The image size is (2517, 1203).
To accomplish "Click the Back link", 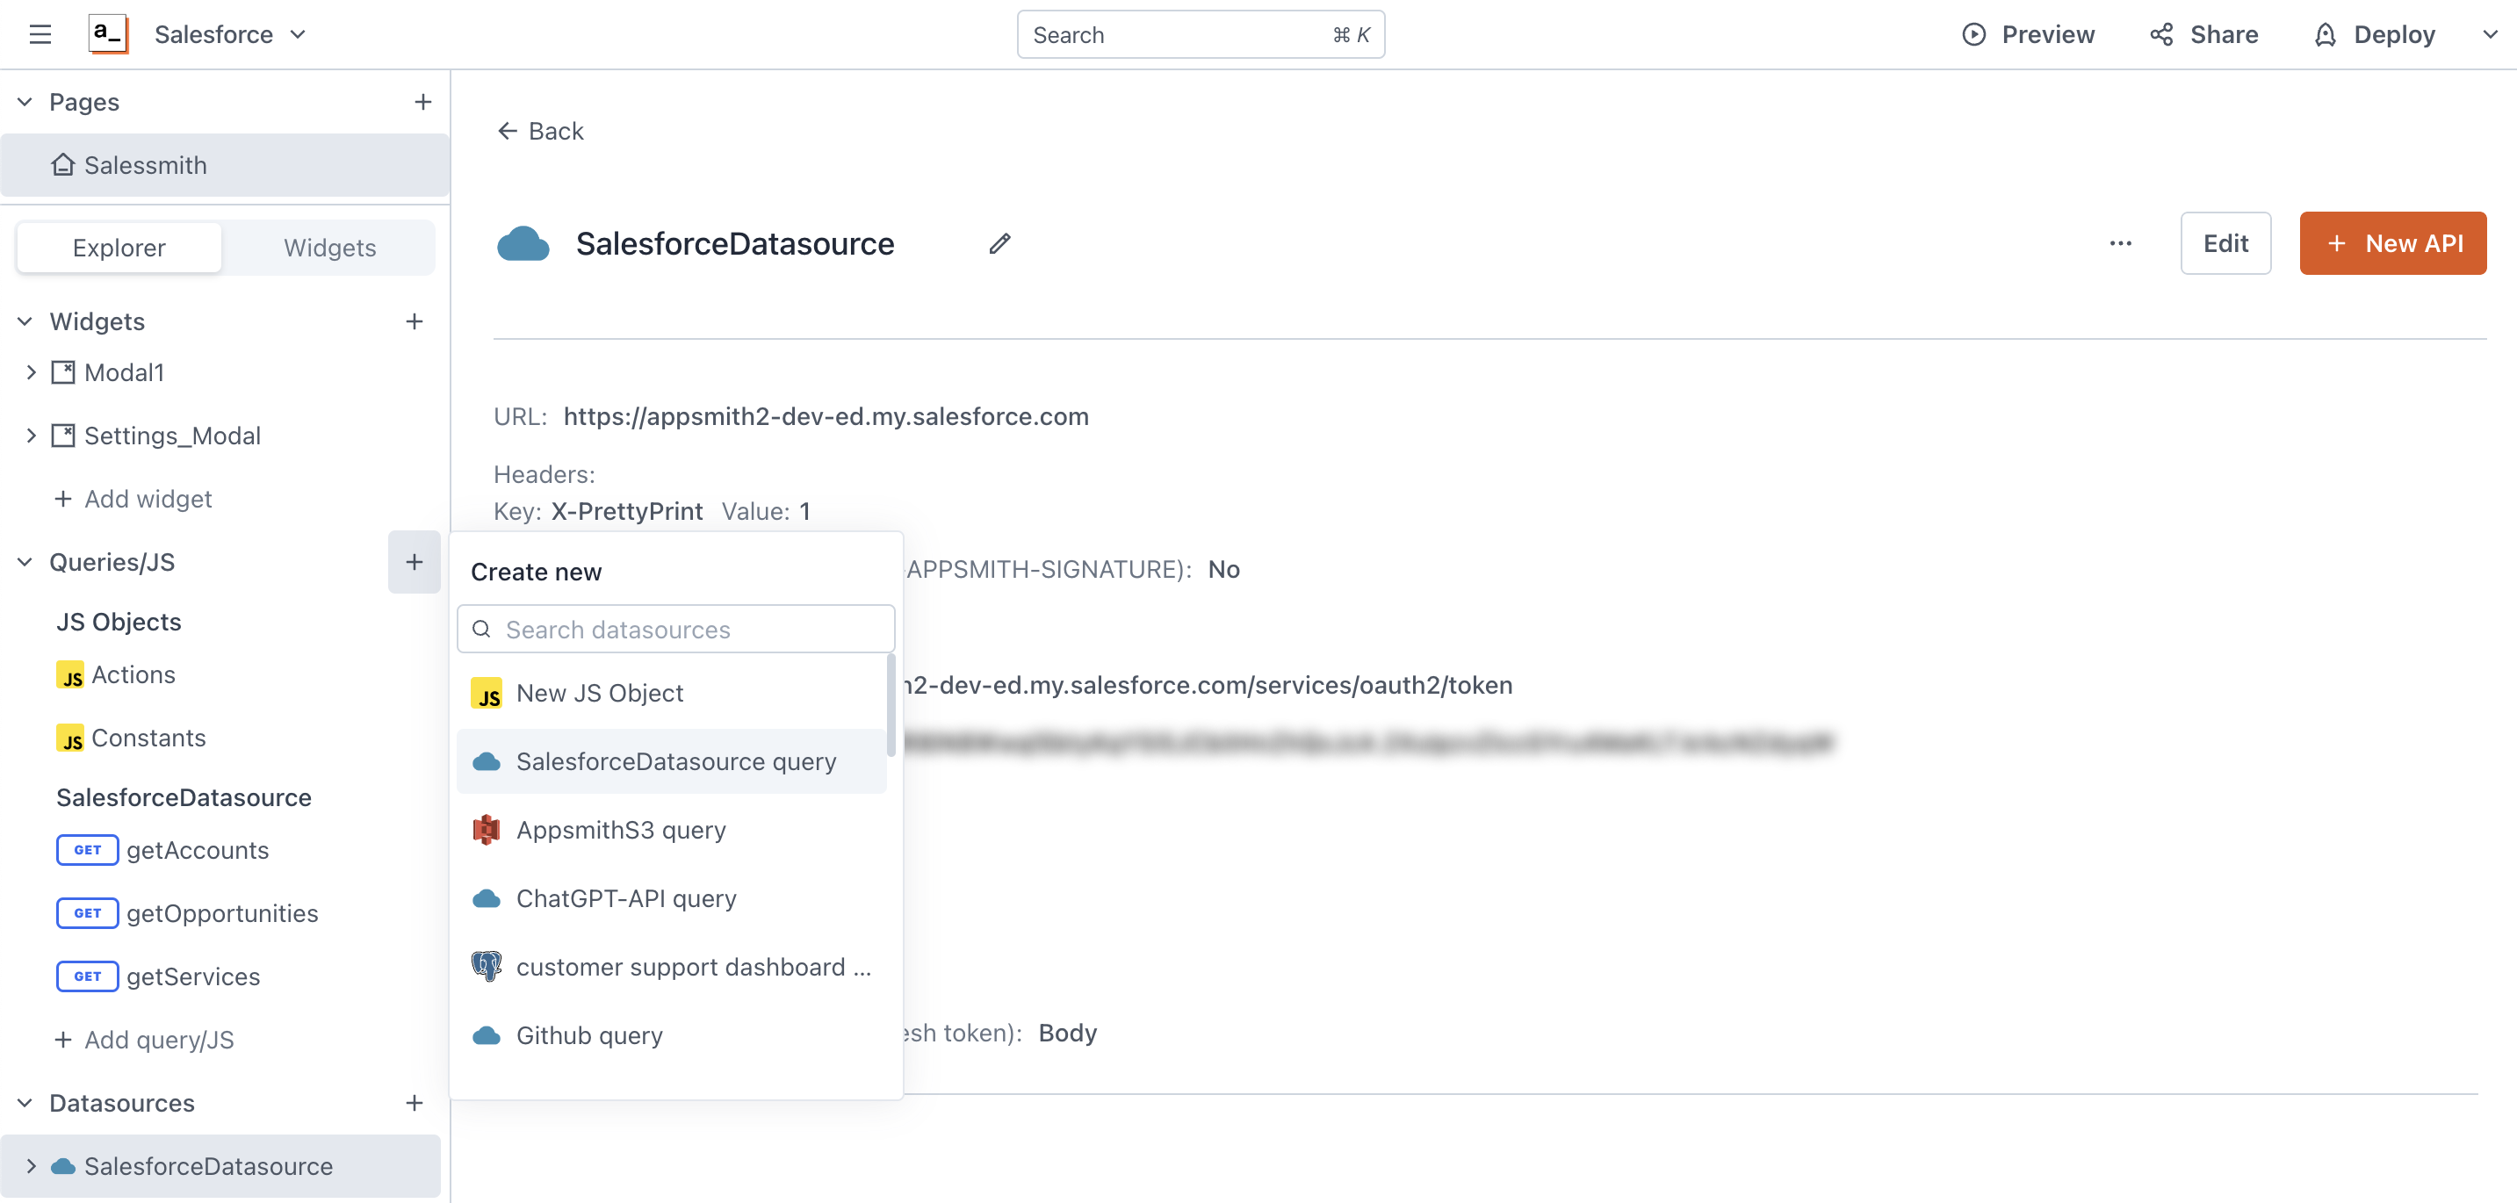I will (540, 131).
